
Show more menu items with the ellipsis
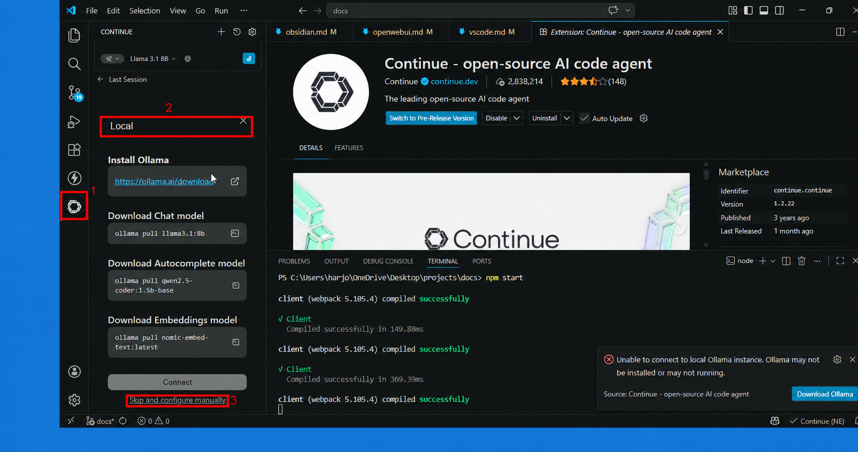tap(244, 10)
